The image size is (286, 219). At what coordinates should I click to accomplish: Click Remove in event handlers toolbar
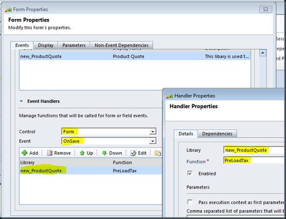point(58,153)
